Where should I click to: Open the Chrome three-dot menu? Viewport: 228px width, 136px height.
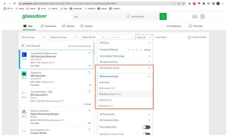tap(223, 3)
